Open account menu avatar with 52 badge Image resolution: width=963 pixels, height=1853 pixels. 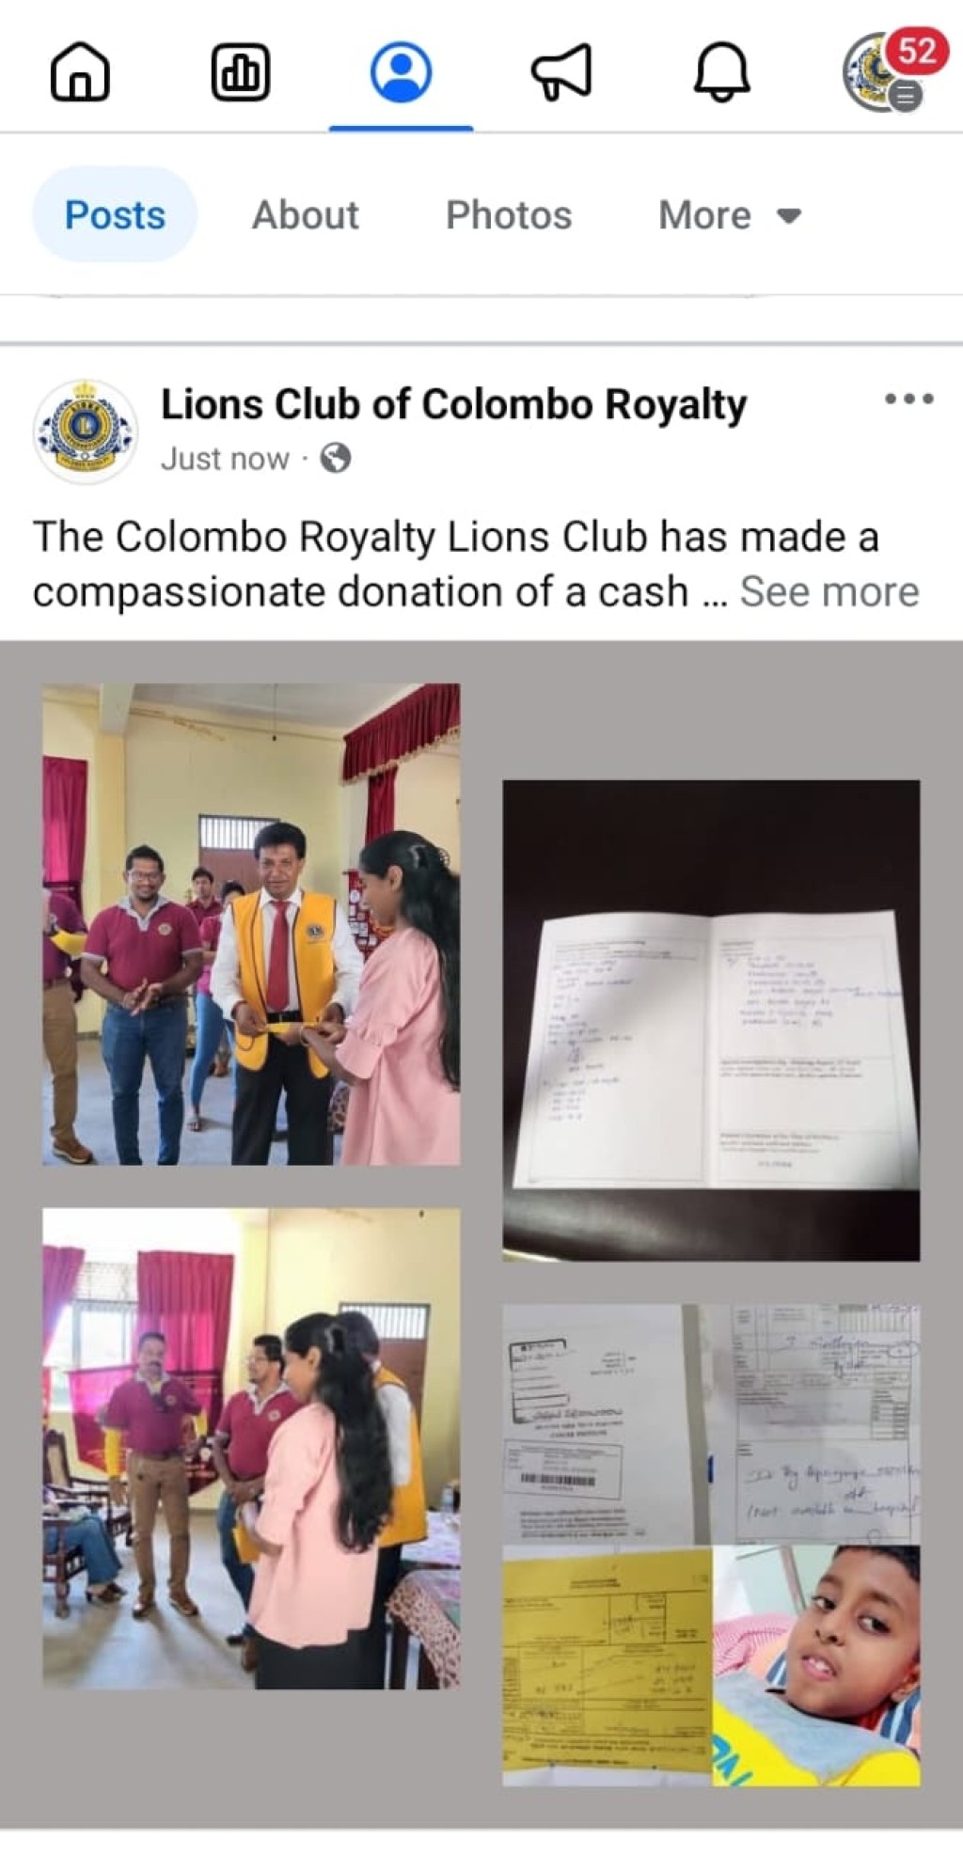point(891,71)
